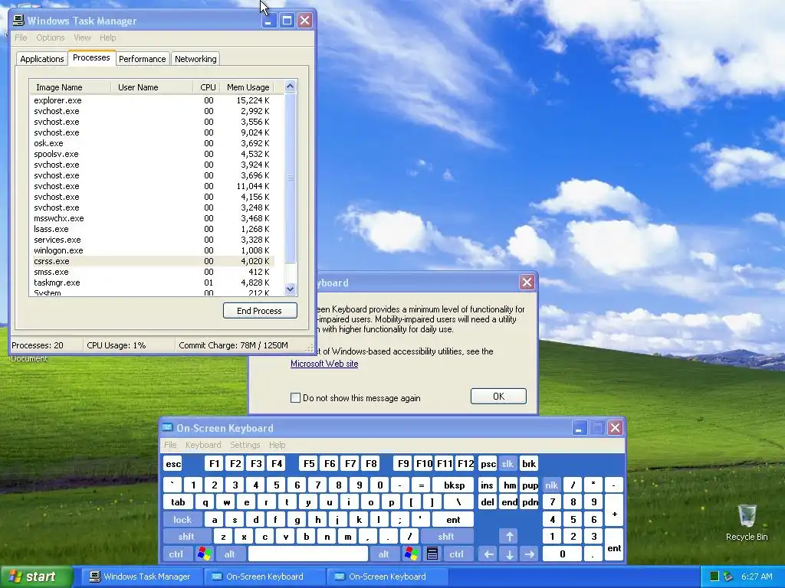Close the keyboard message dialog

coord(527,283)
